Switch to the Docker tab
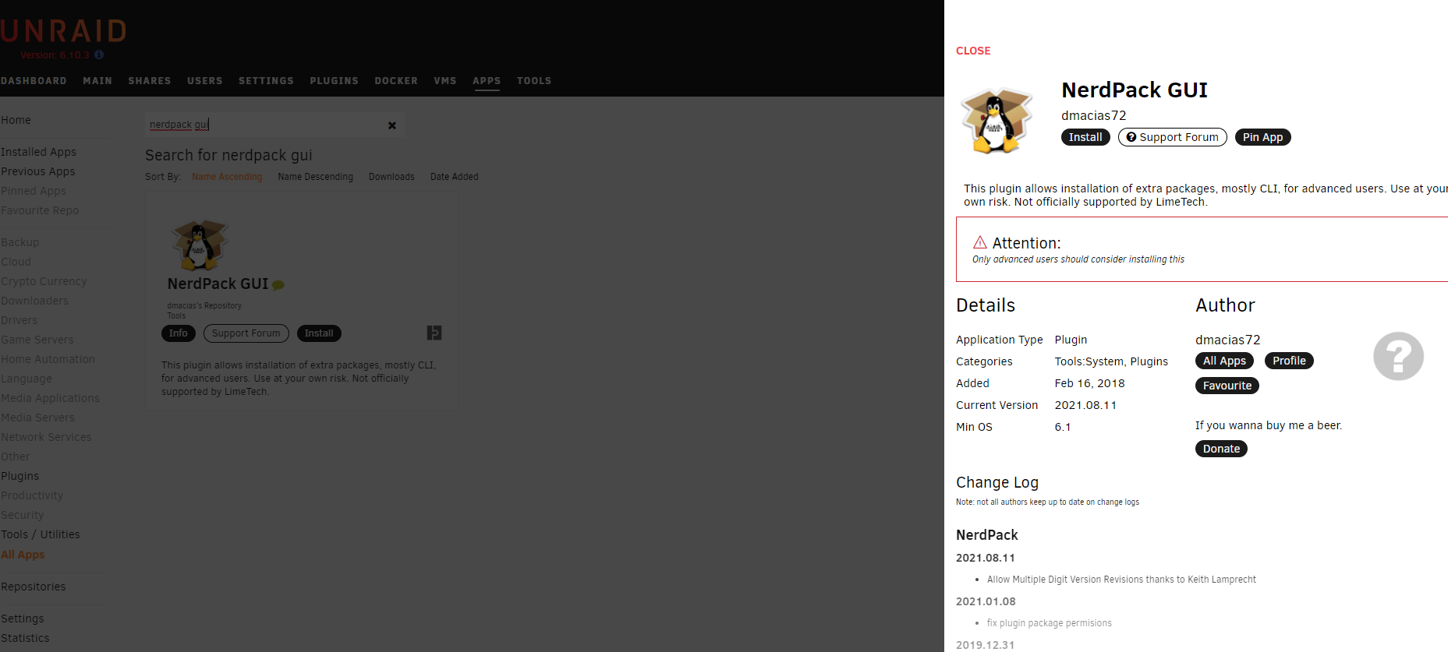1448x652 pixels. point(396,81)
